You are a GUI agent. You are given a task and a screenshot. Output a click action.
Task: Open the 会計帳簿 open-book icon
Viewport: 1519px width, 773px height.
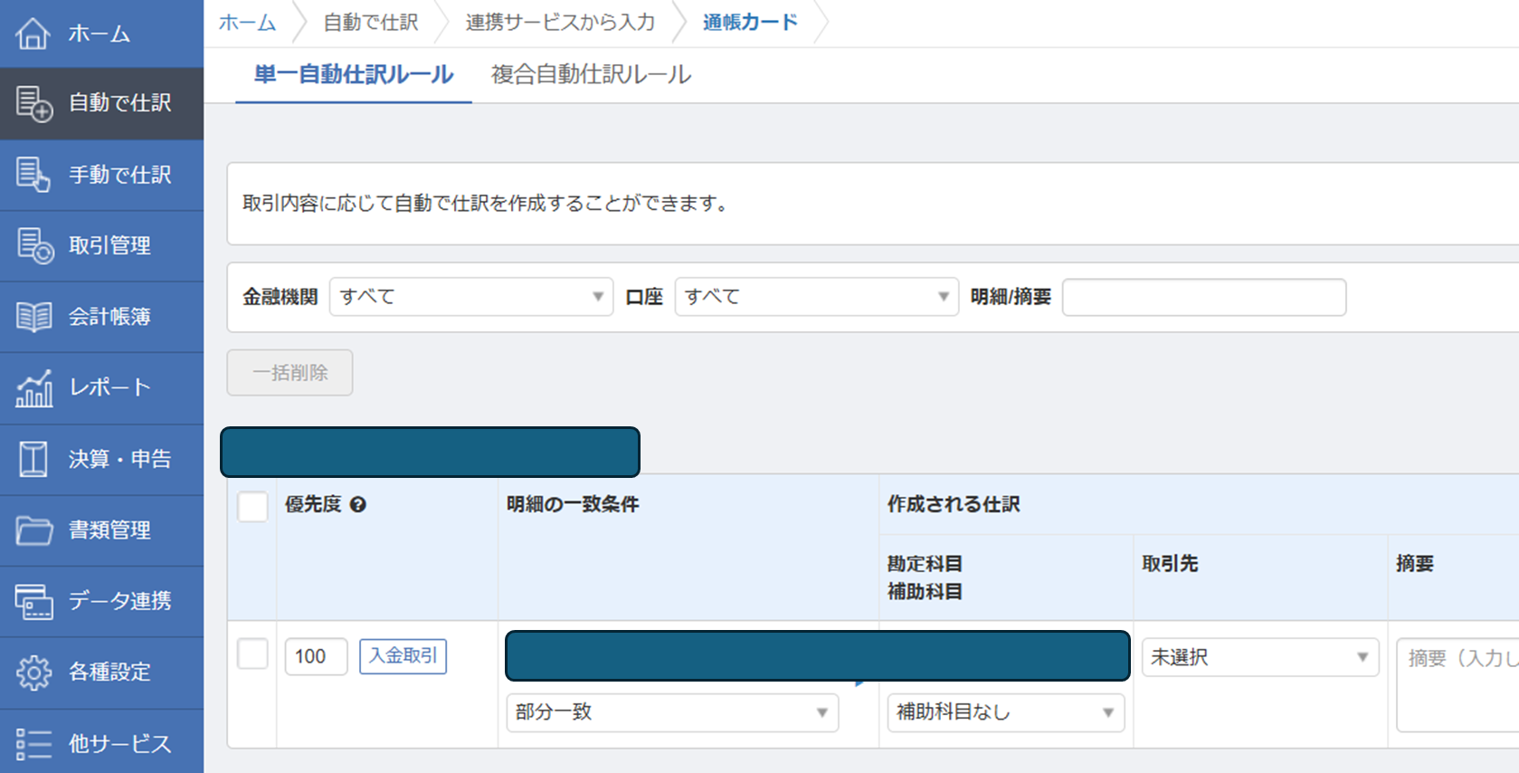click(x=33, y=317)
